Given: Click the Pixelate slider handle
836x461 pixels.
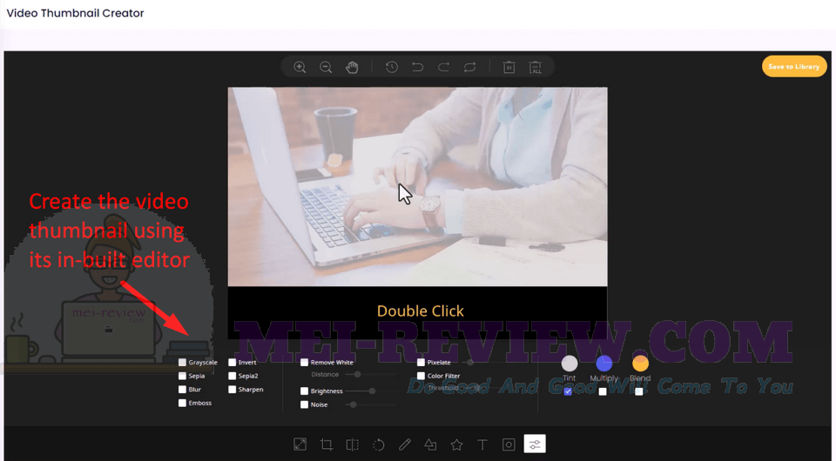Looking at the screenshot, I should 470,363.
